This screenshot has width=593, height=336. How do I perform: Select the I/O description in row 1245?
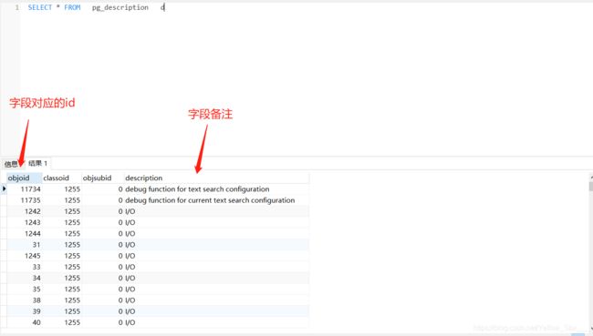(x=216, y=256)
